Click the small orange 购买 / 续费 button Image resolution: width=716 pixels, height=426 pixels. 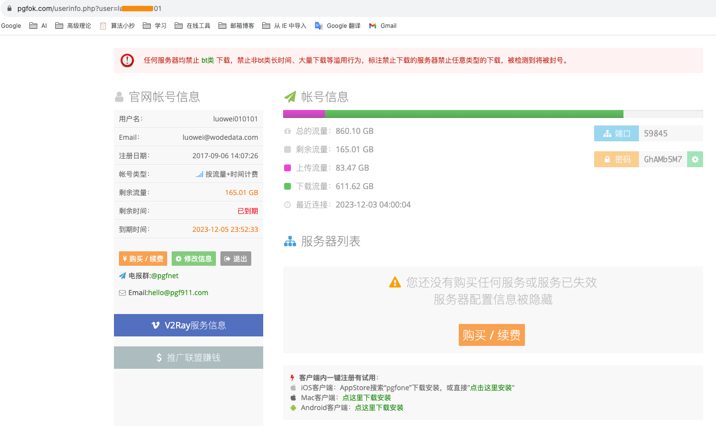tap(143, 259)
